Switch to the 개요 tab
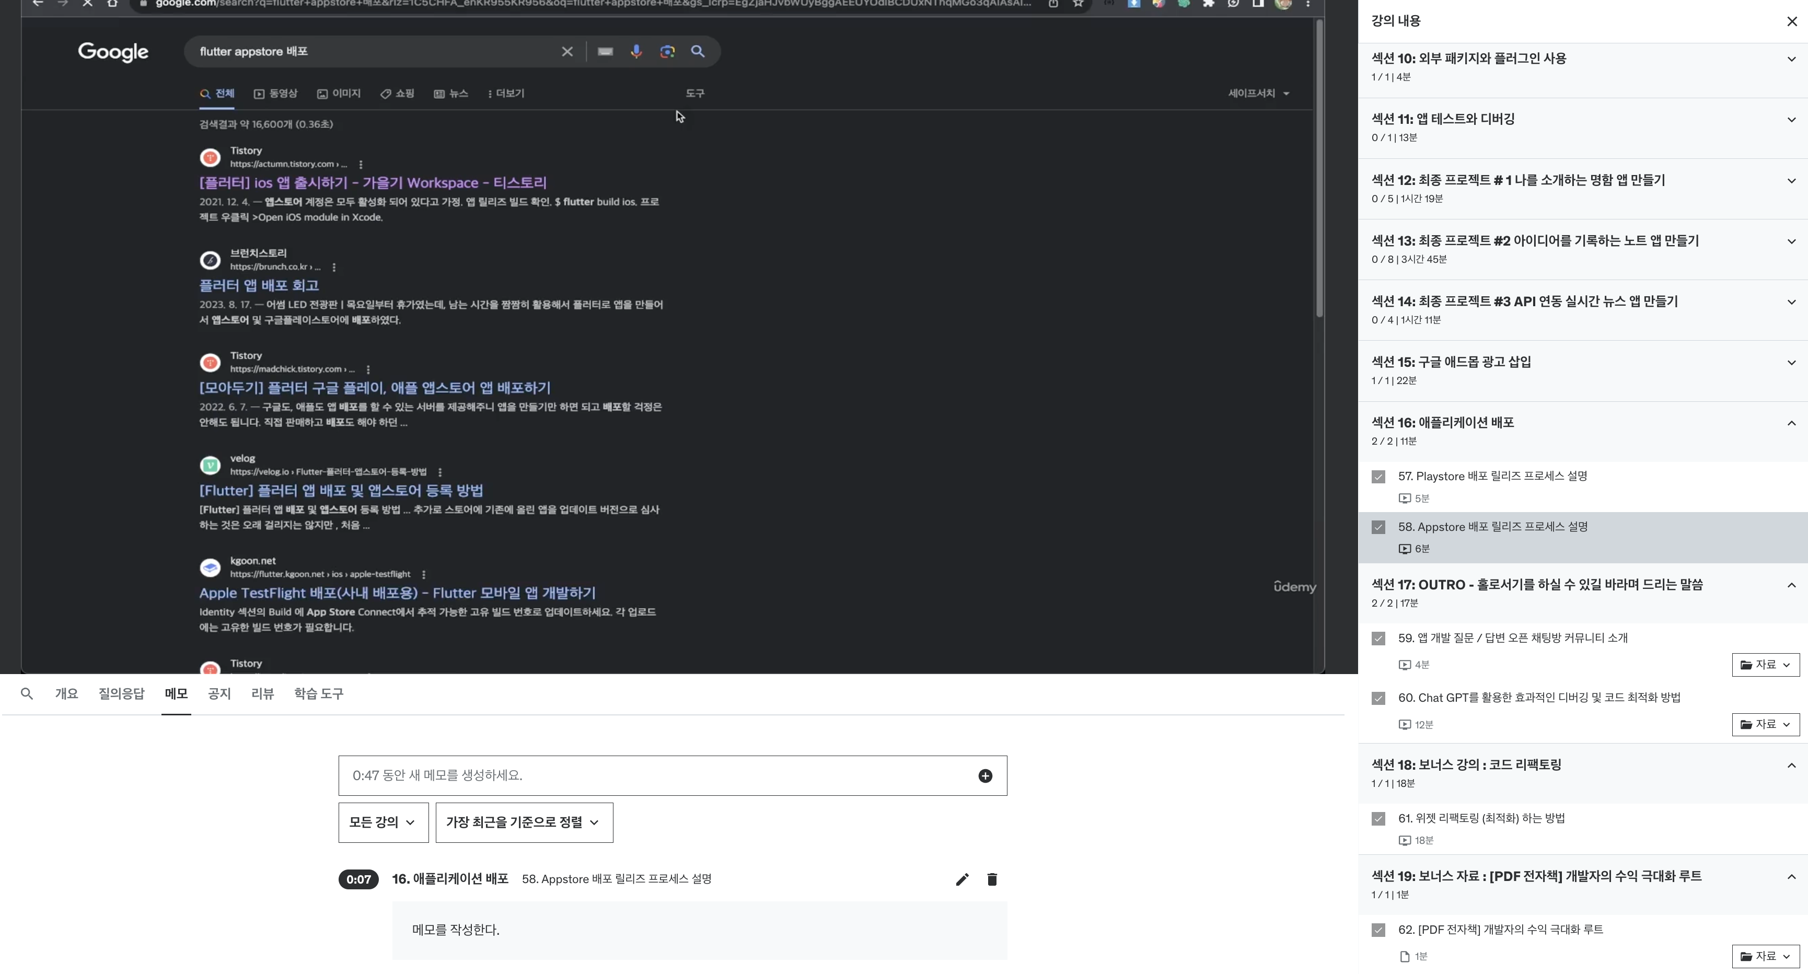 67,694
